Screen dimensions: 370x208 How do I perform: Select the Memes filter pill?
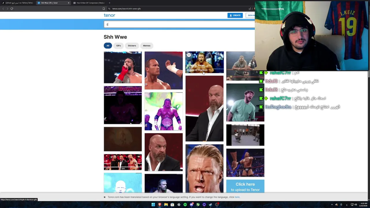(147, 46)
